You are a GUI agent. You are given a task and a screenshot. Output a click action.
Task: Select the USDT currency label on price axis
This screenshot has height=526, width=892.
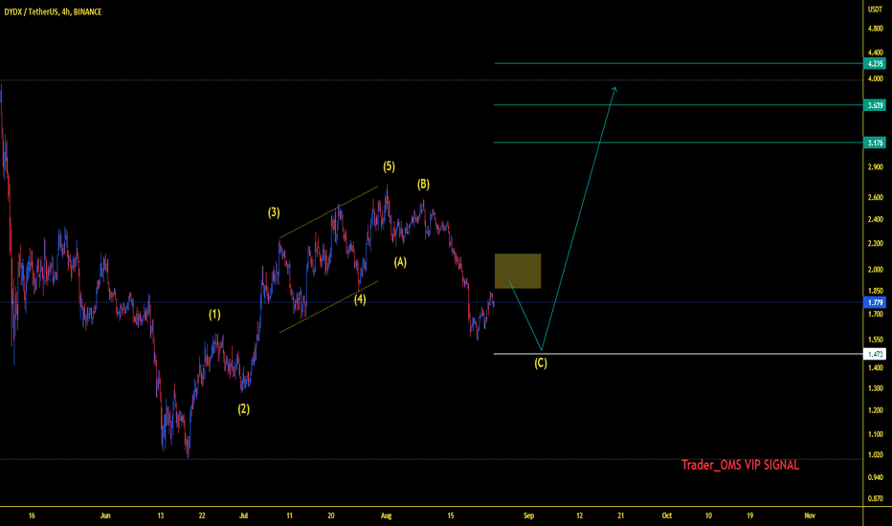[x=875, y=10]
